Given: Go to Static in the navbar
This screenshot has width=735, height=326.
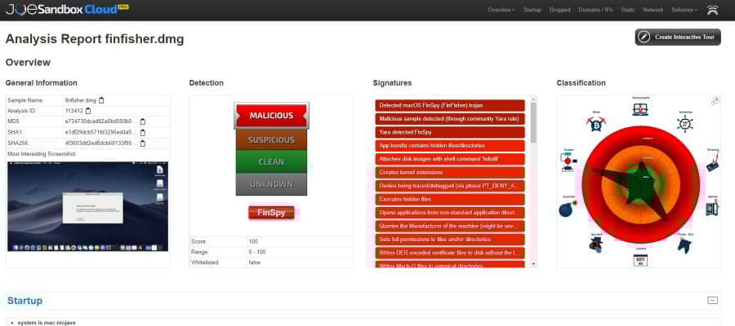Looking at the screenshot, I should point(628,10).
